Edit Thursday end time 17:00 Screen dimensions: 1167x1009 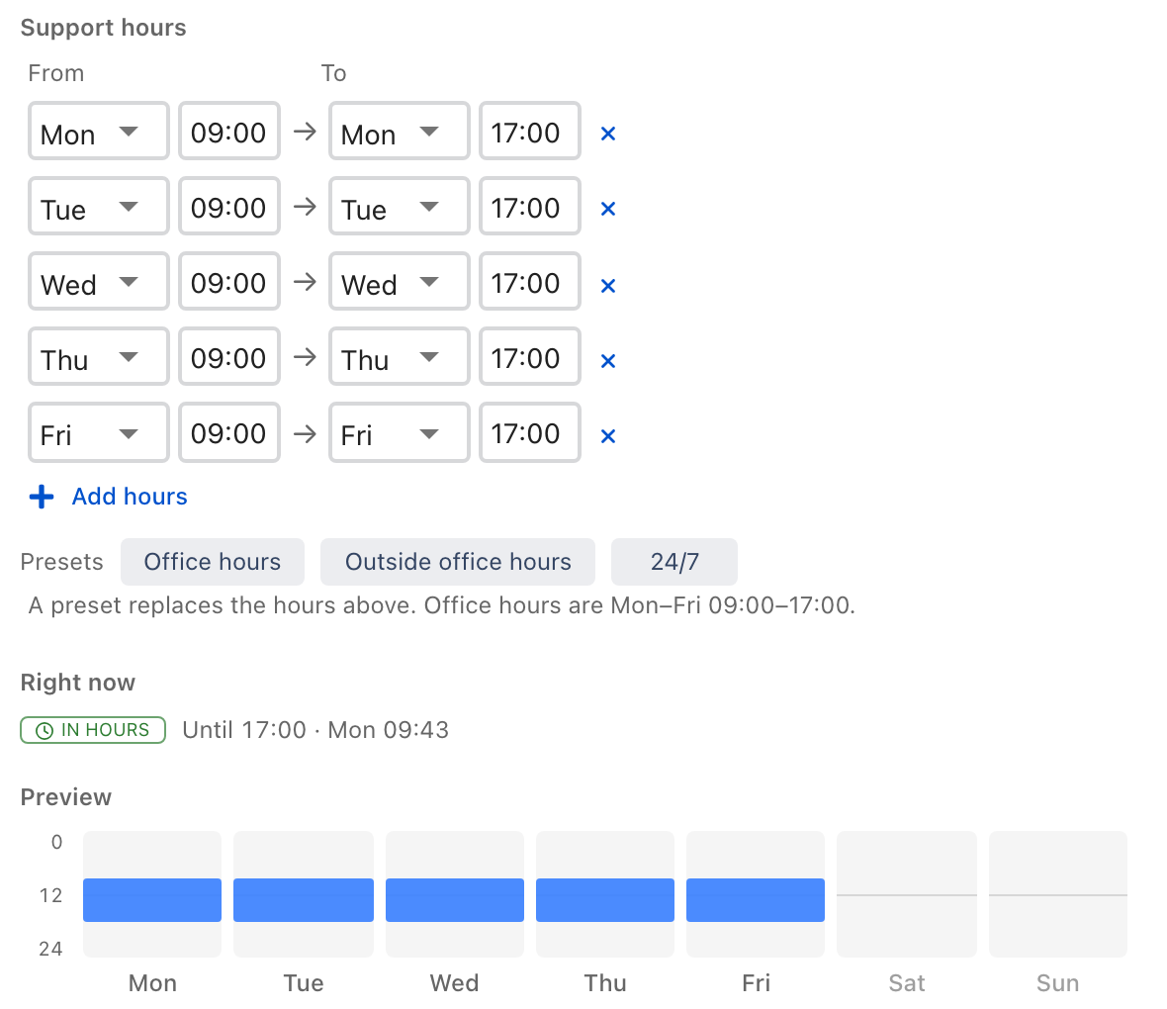pyautogui.click(x=530, y=357)
